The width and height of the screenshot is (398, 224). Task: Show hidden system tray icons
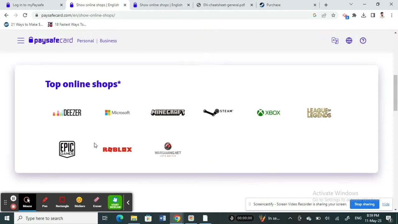point(290,218)
